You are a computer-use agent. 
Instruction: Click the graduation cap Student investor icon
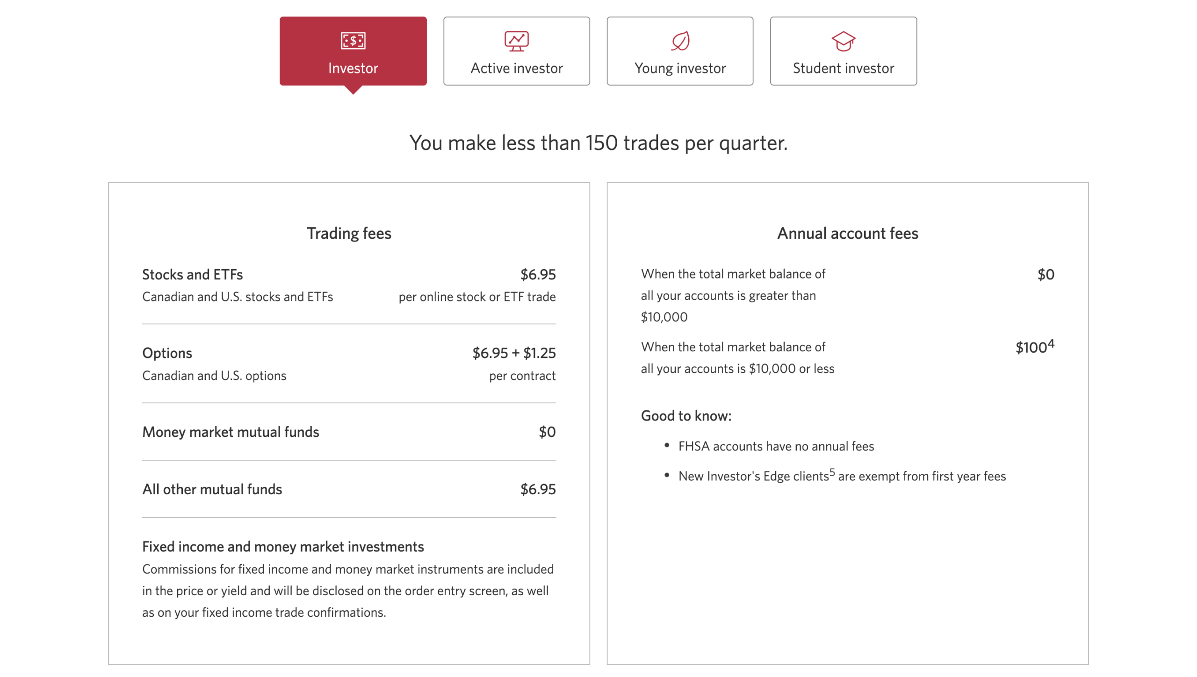pos(843,41)
